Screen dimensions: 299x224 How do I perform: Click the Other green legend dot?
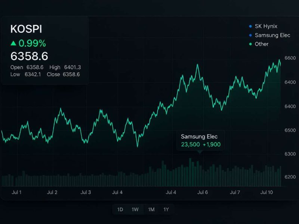point(250,44)
